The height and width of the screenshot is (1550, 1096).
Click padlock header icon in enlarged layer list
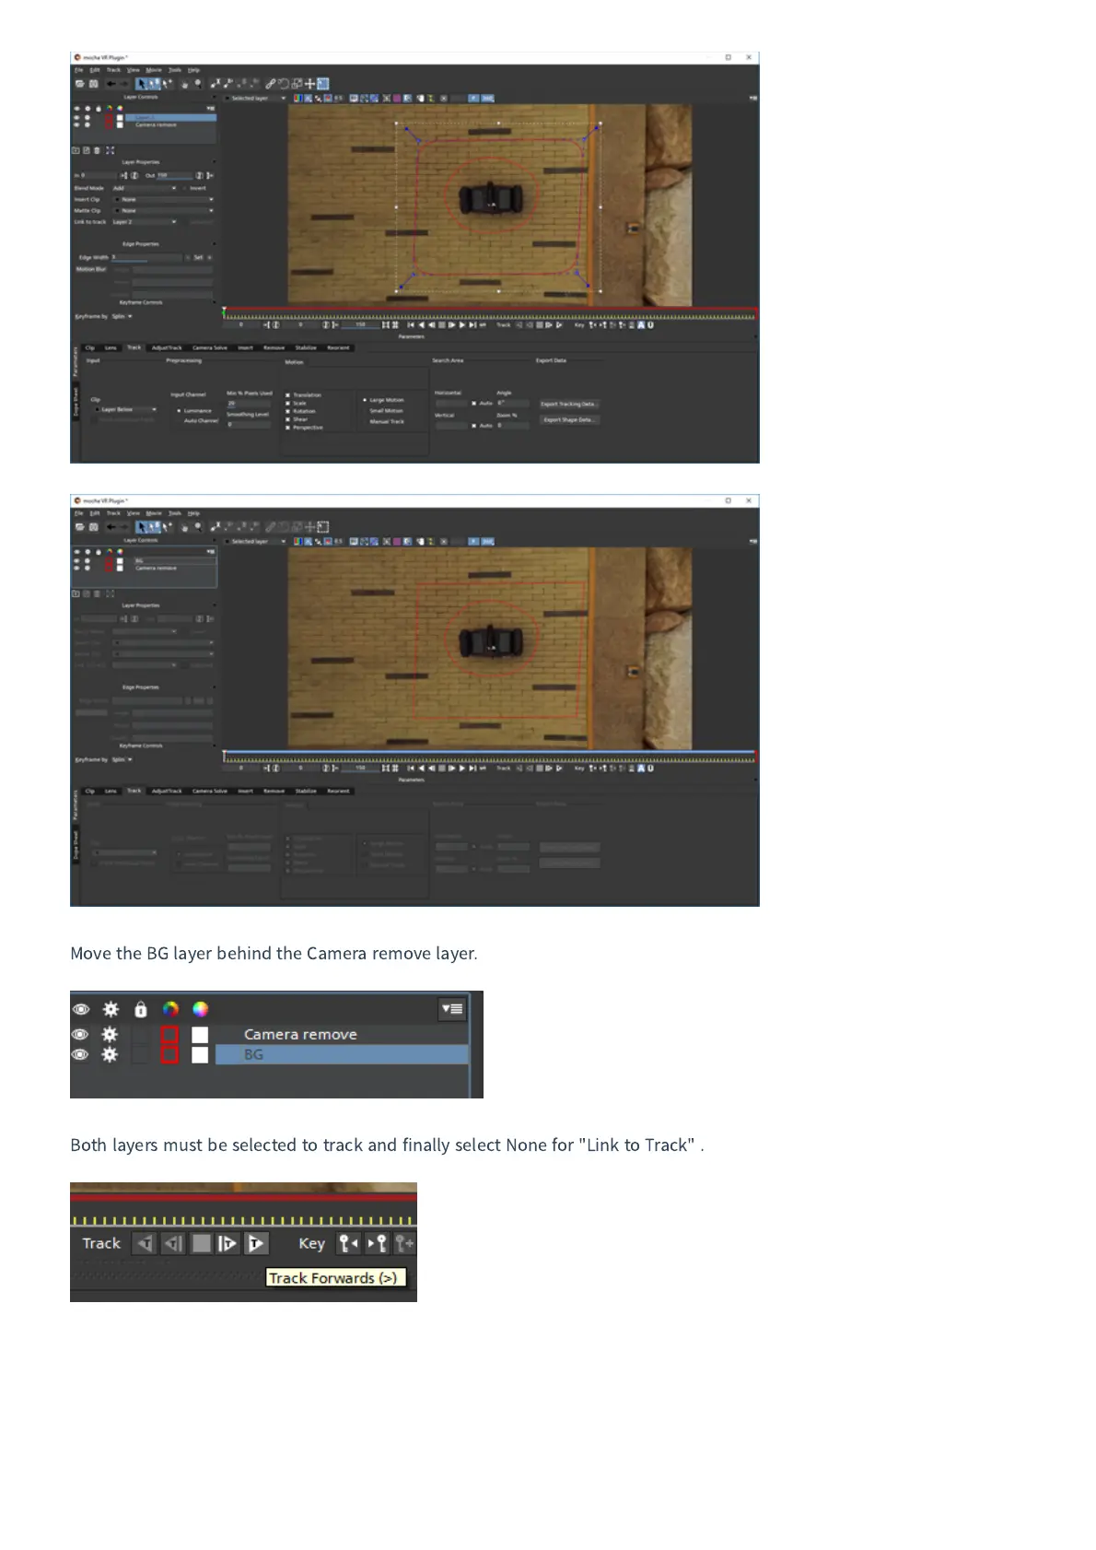coord(141,1009)
